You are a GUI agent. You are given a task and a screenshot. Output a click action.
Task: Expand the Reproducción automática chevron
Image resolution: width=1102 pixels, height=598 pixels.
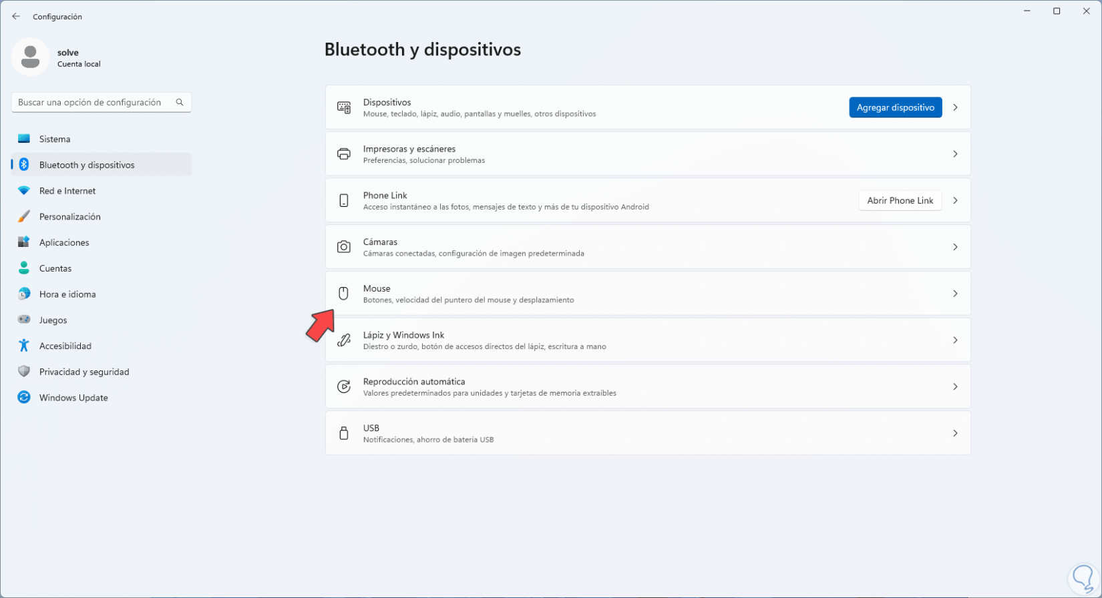coord(955,387)
